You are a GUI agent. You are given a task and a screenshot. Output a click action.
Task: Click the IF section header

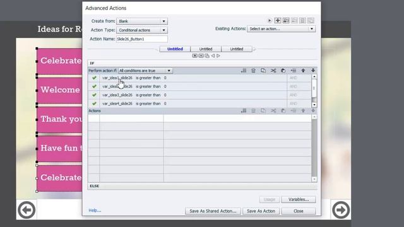coord(203,63)
